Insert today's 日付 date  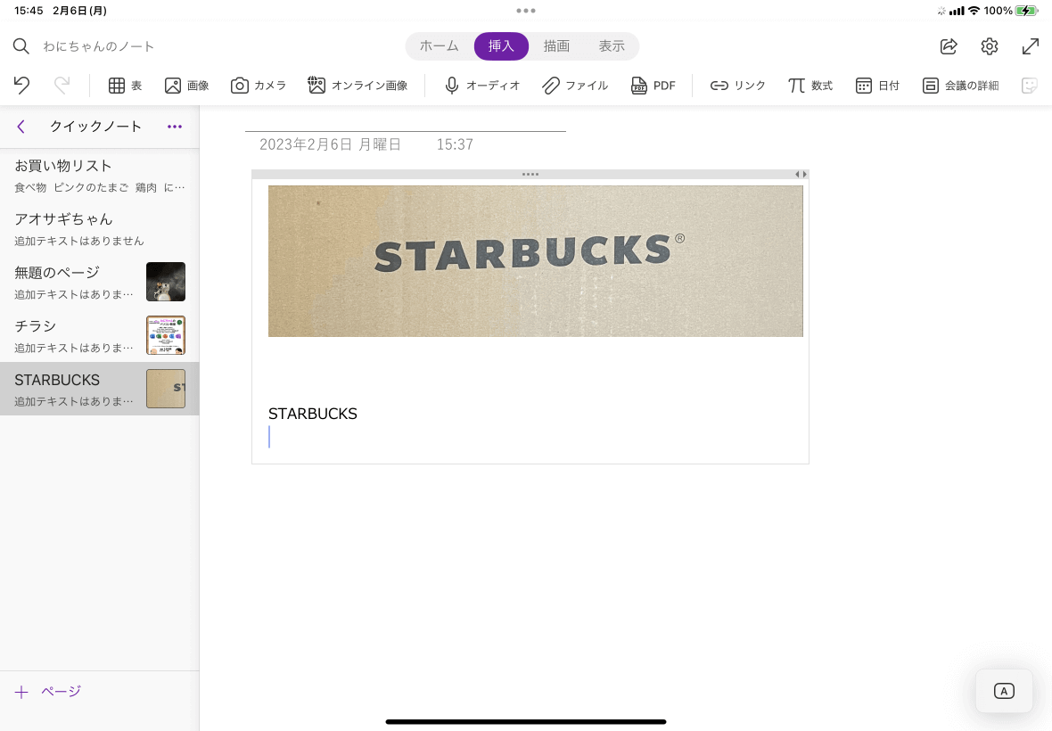(x=877, y=86)
